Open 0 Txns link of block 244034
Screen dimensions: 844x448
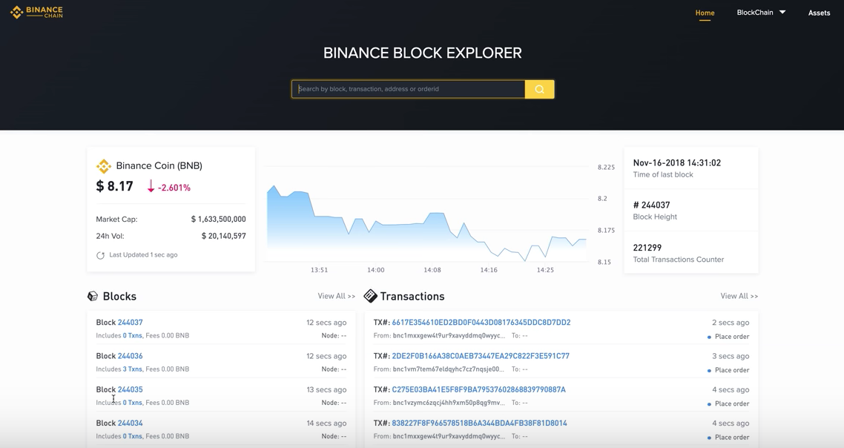tap(133, 436)
